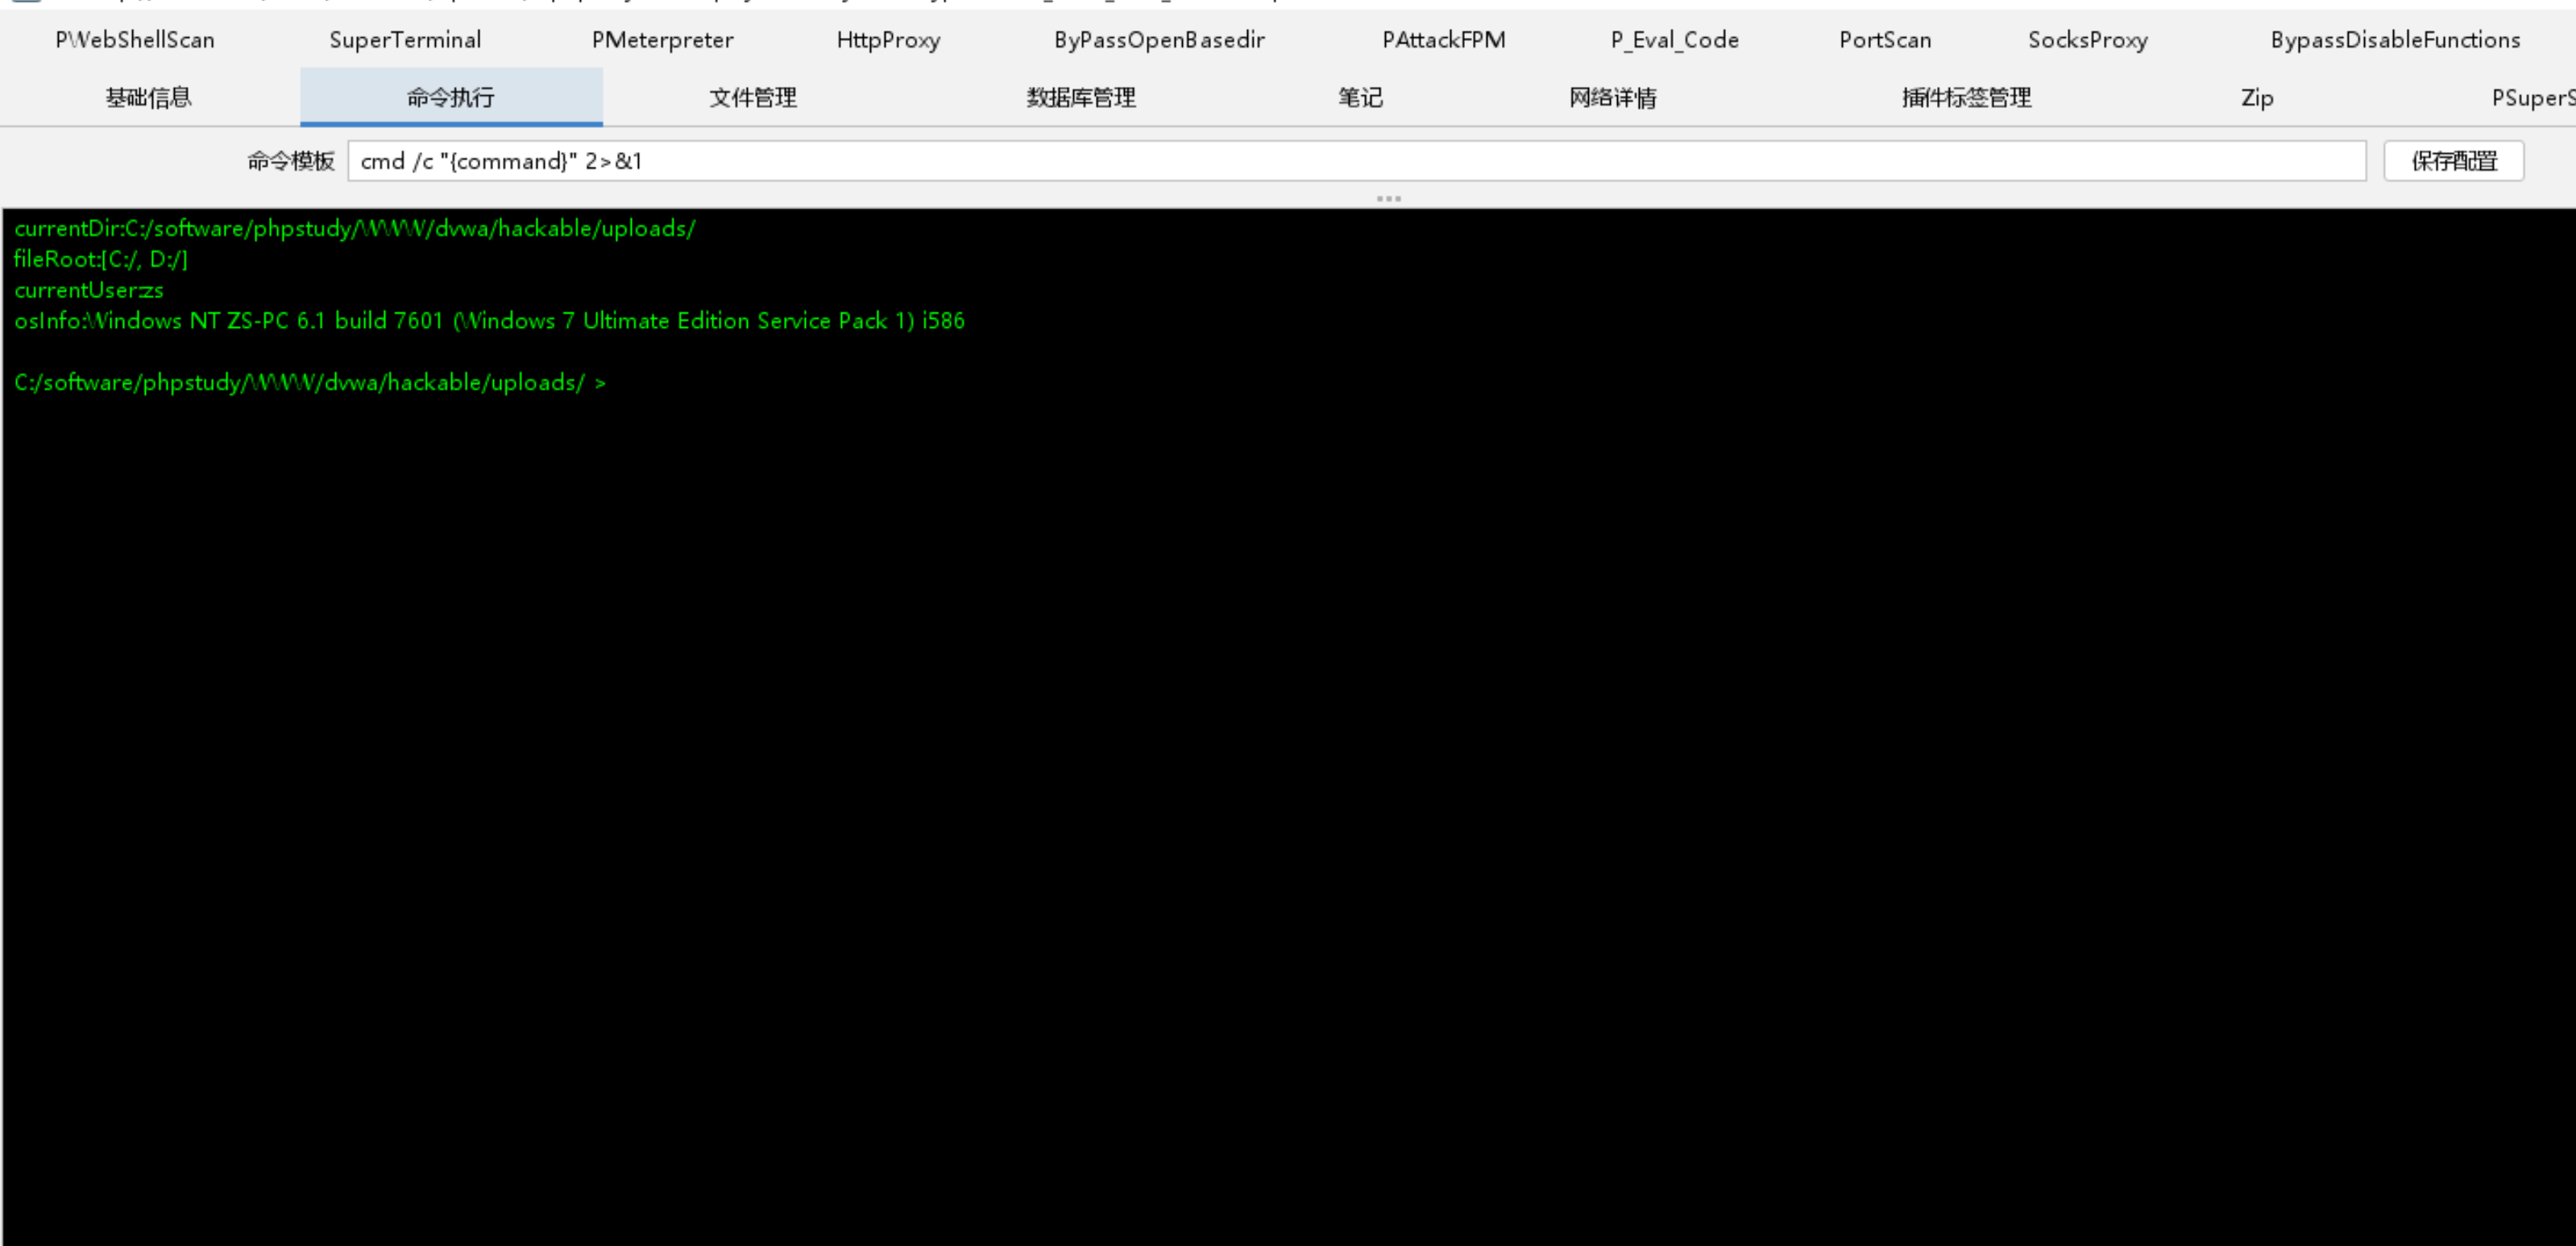Select the 网络详情 tab
2576x1246 pixels.
1613,97
